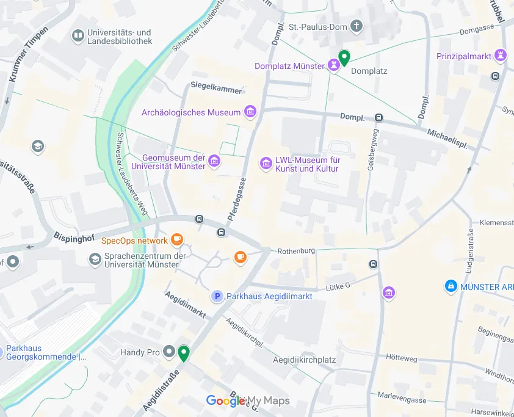514x417 pixels.
Task: Click the Universitäts- und Landesbibliothek library icon
Action: [x=78, y=37]
